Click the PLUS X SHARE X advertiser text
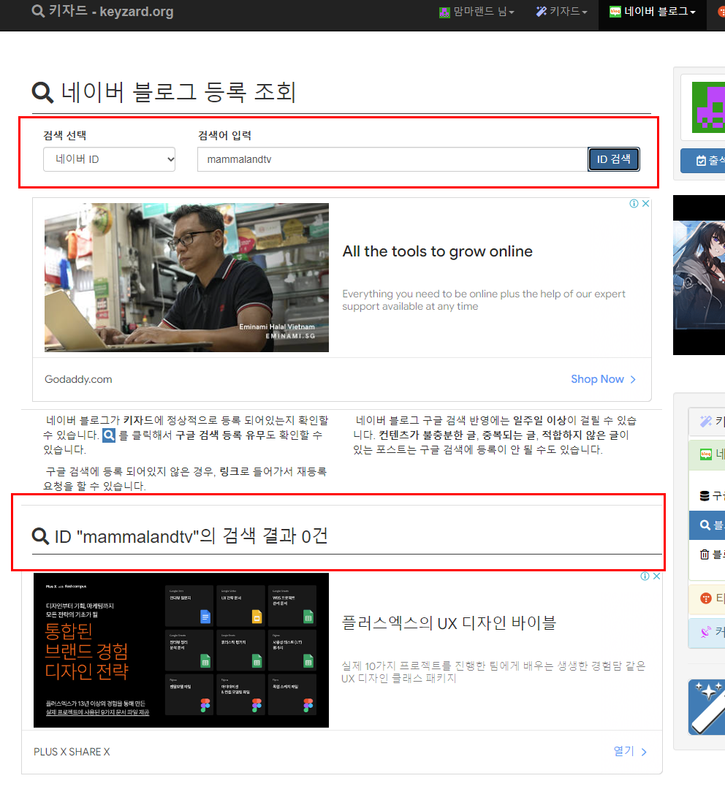The image size is (725, 800). click(72, 752)
